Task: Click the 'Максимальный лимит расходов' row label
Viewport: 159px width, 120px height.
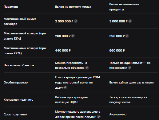Action: [20, 21]
